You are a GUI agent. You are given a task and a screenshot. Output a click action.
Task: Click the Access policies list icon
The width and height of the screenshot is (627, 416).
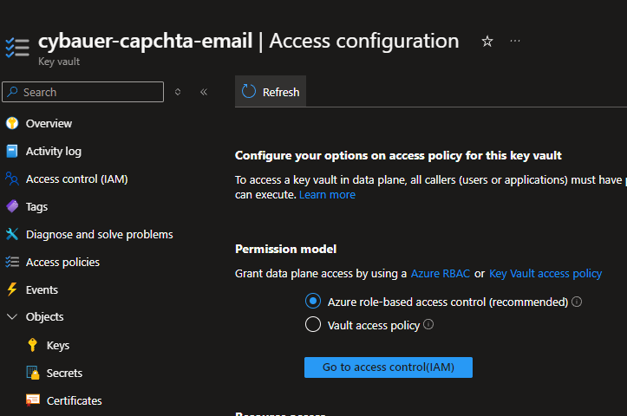click(12, 262)
